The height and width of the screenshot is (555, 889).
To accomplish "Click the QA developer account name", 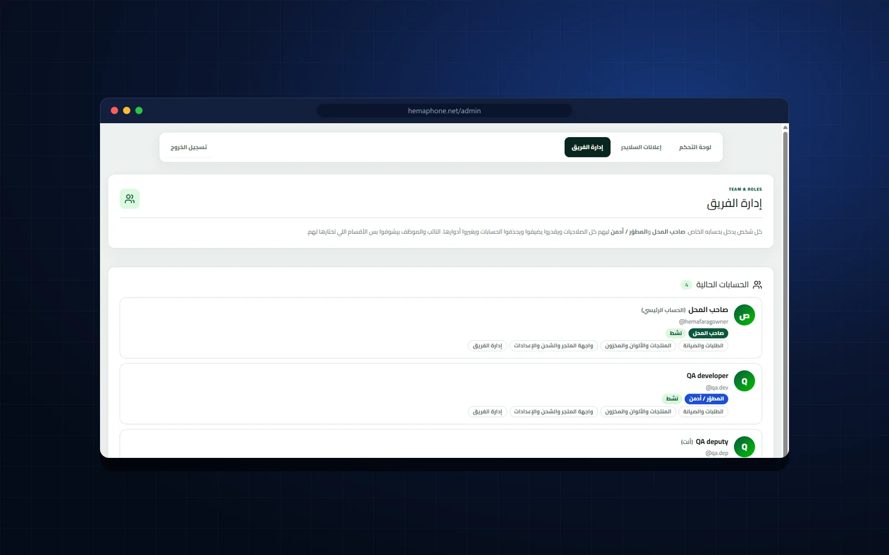I will coord(707,376).
